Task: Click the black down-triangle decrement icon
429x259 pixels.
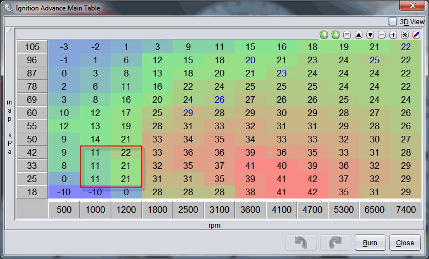Action: point(370,35)
